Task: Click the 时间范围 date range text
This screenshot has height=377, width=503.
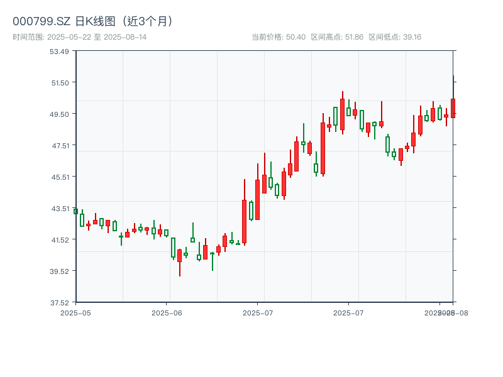Action: click(x=80, y=37)
